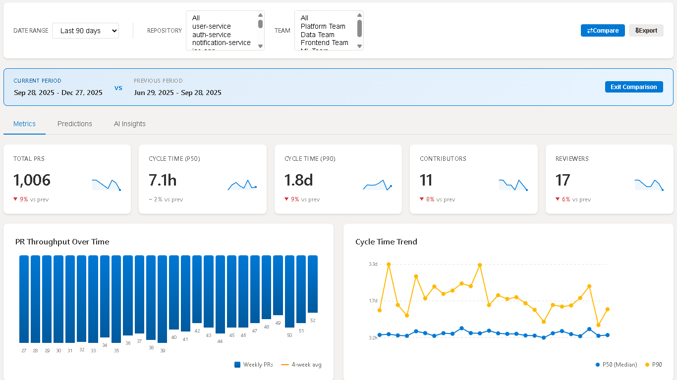Click the 7.1h cycle time value
Screen dimensions: 677x380
[x=163, y=180]
